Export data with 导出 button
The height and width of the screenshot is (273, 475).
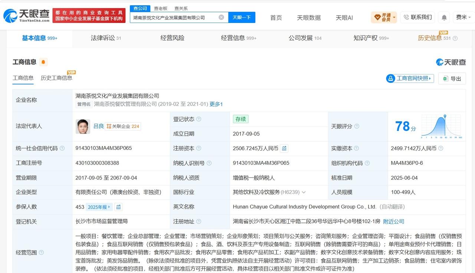452,79
